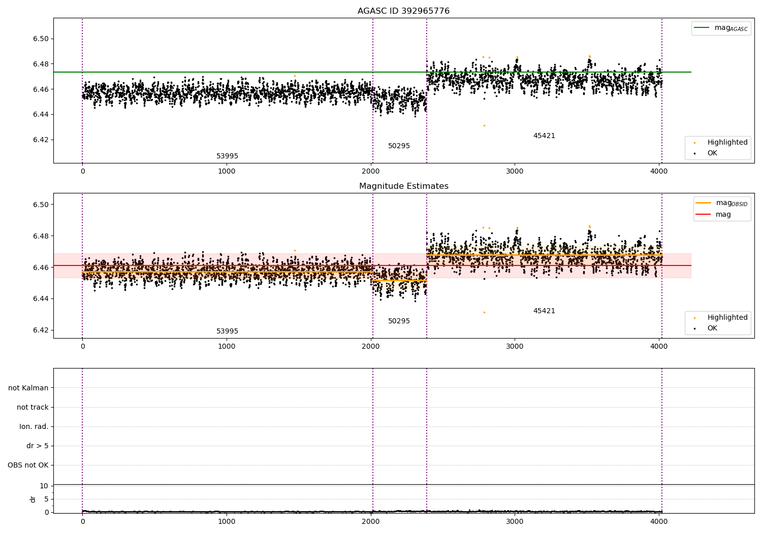Select "OK" legend entry in AGASC ID plot
The width and height of the screenshot is (762, 533).
pos(706,153)
